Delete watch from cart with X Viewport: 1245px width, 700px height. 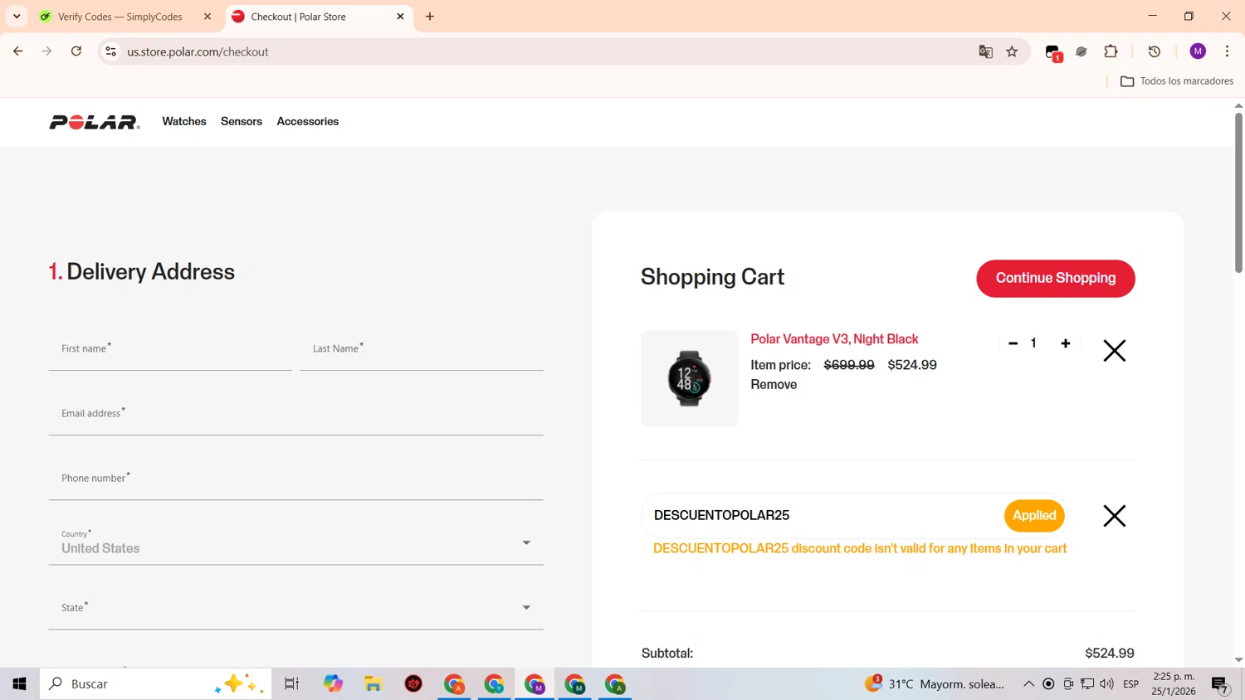(x=1115, y=351)
